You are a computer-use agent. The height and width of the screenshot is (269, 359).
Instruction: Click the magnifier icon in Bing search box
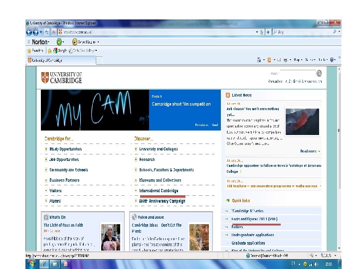(335, 31)
